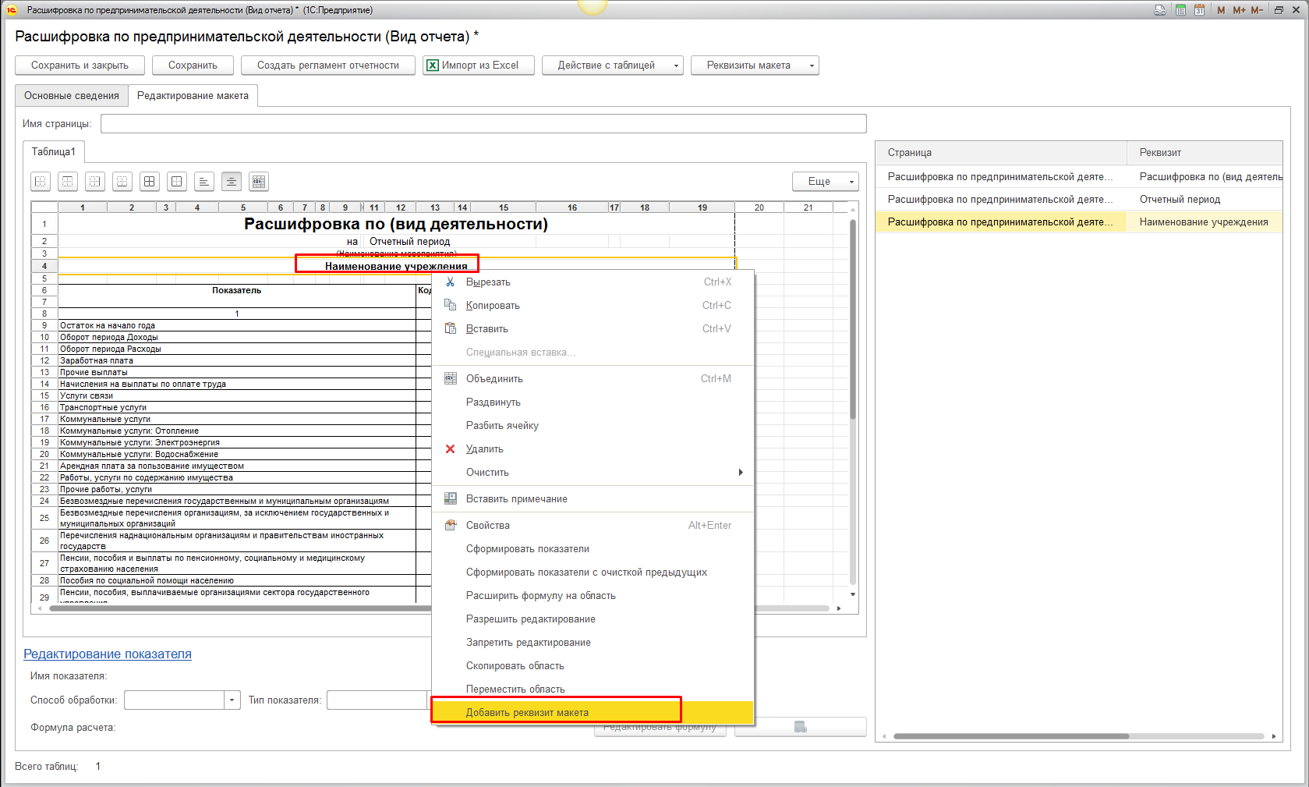Click the merge cells toolbar icon

point(259,182)
